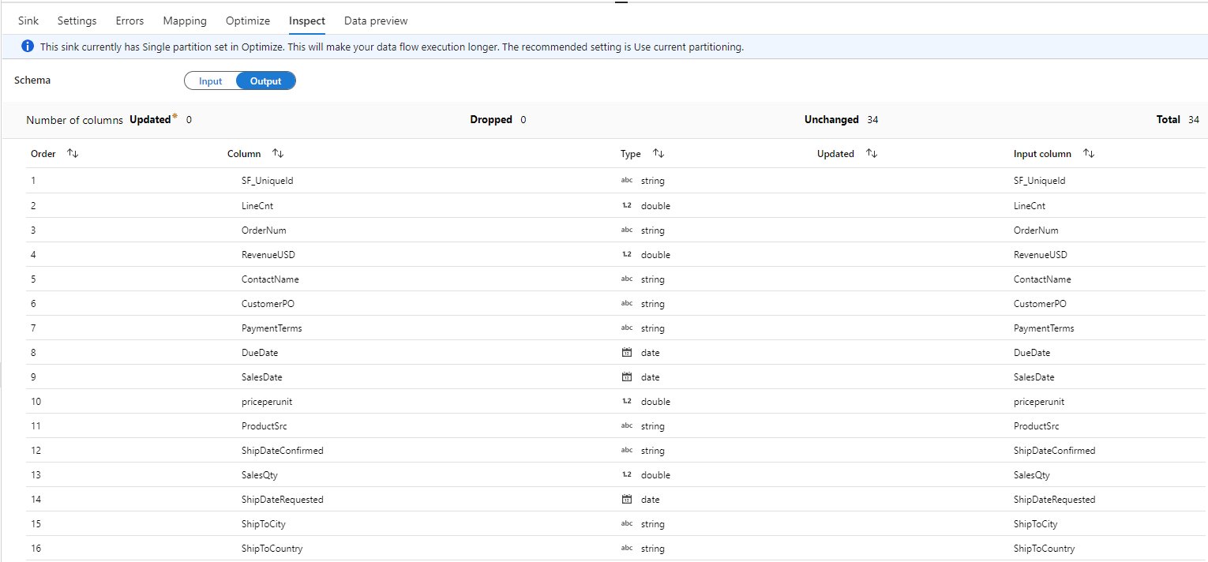Screen dimensions: 1208x562
Task: Click the Order column header
Action: click(x=43, y=154)
